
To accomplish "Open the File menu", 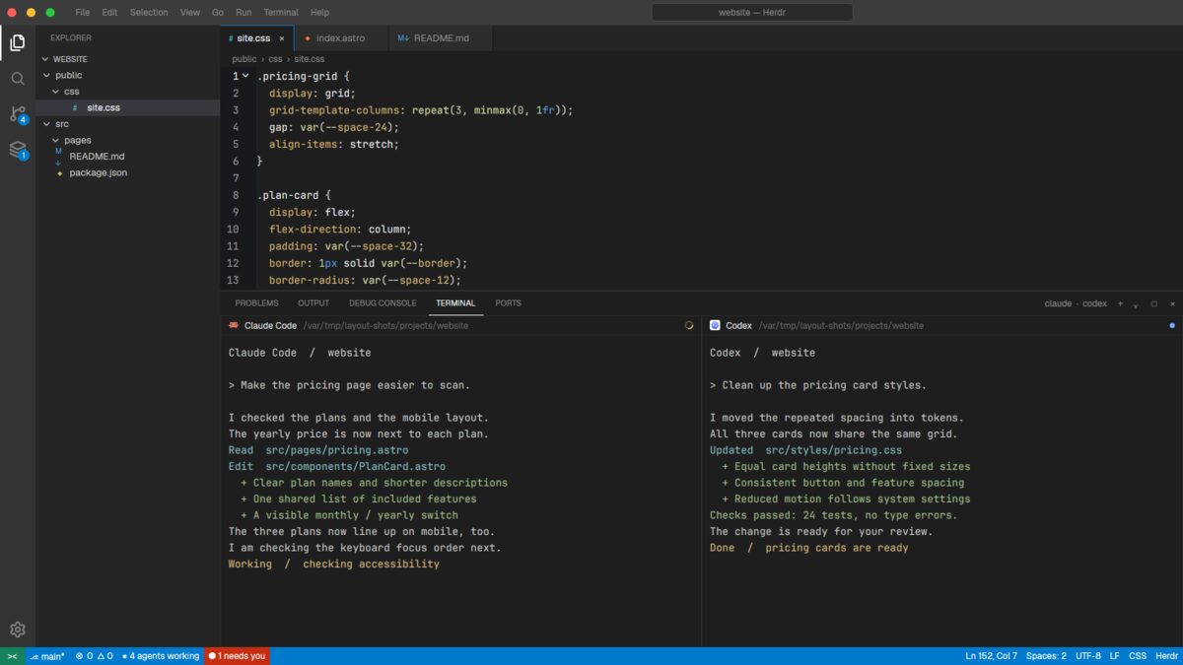I will tap(82, 13).
